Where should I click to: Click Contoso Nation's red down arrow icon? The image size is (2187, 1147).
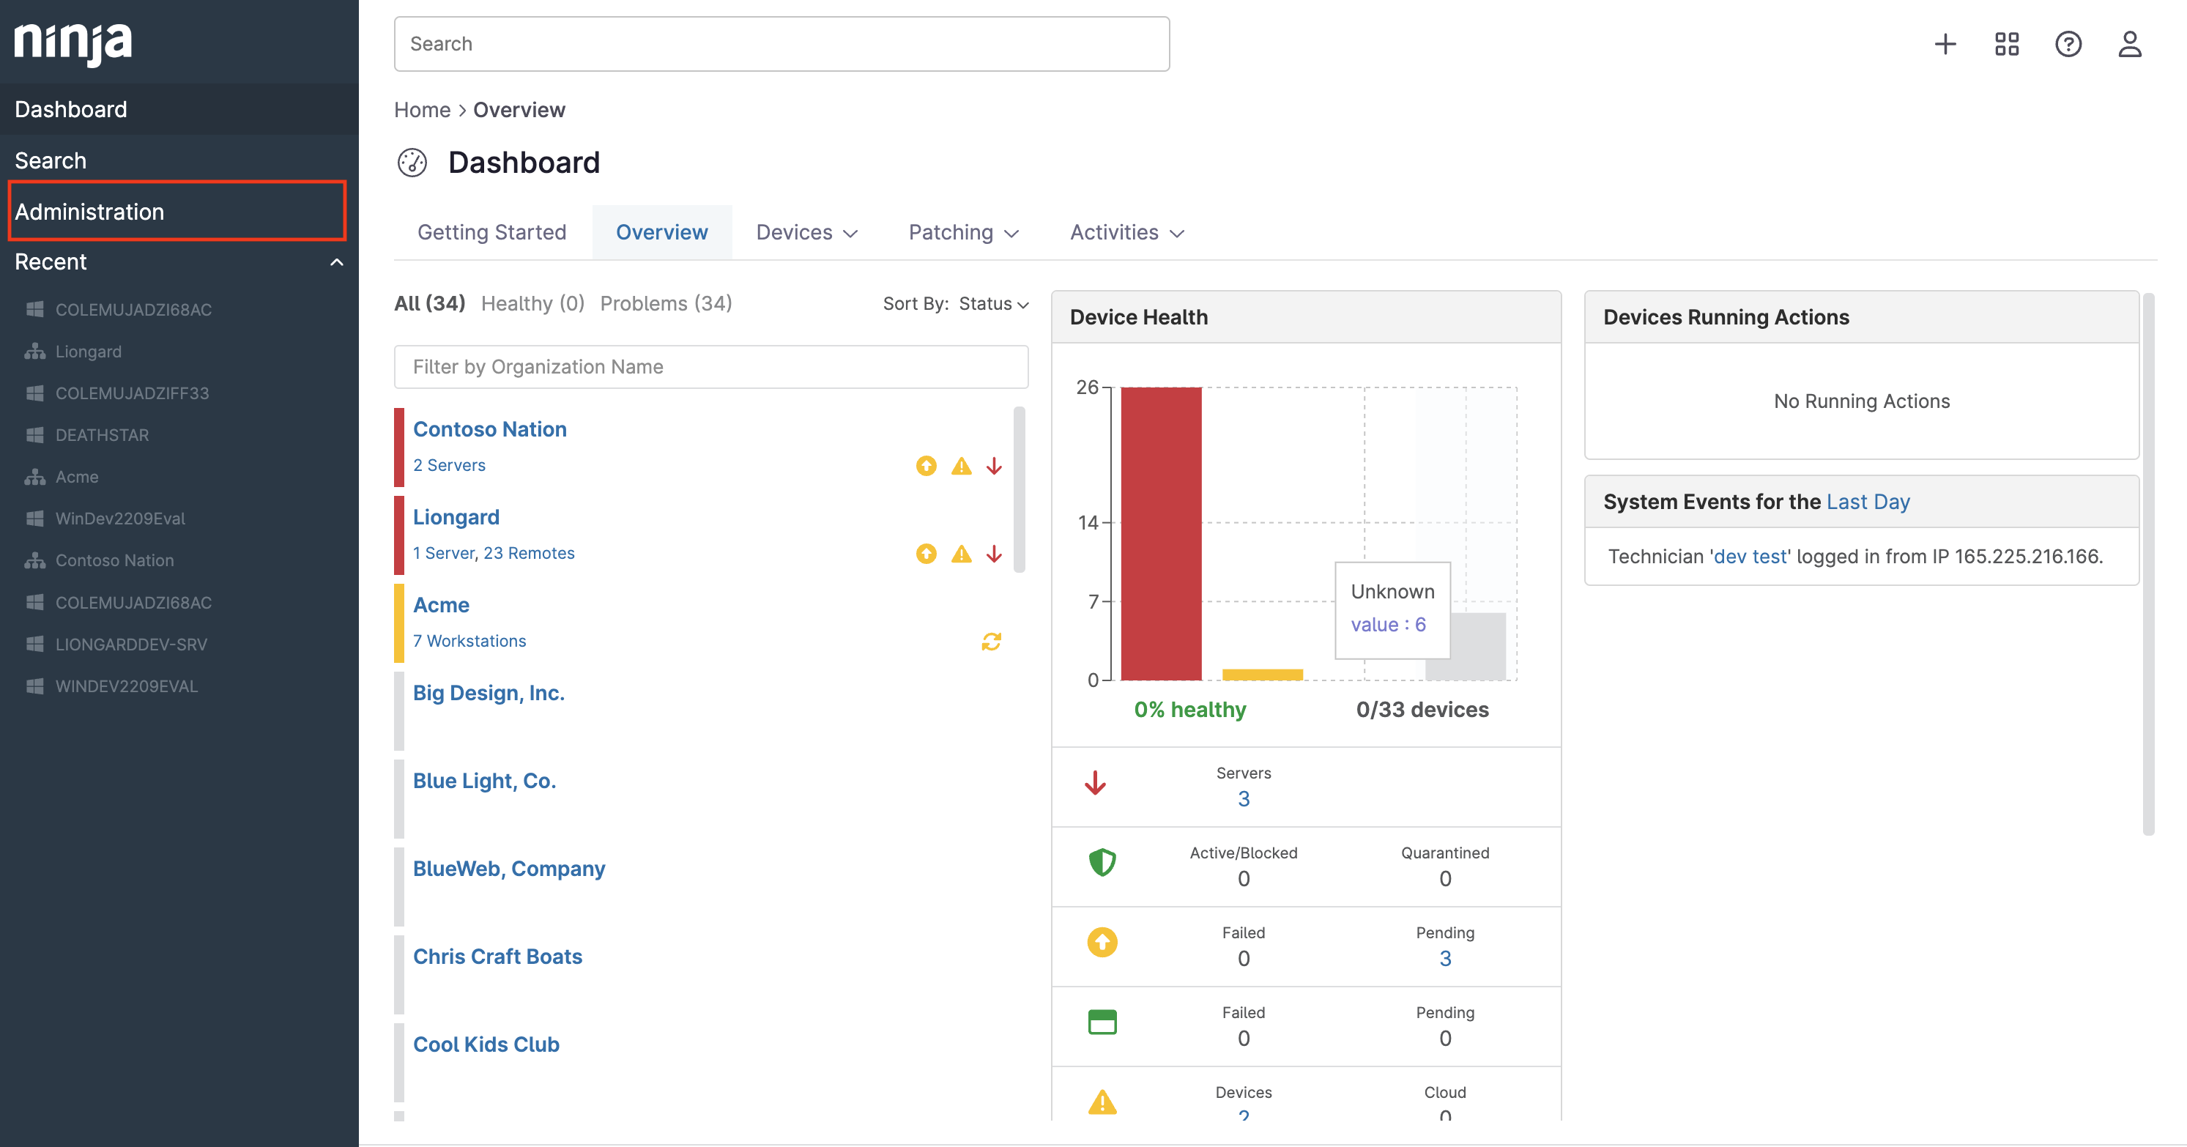(x=993, y=466)
